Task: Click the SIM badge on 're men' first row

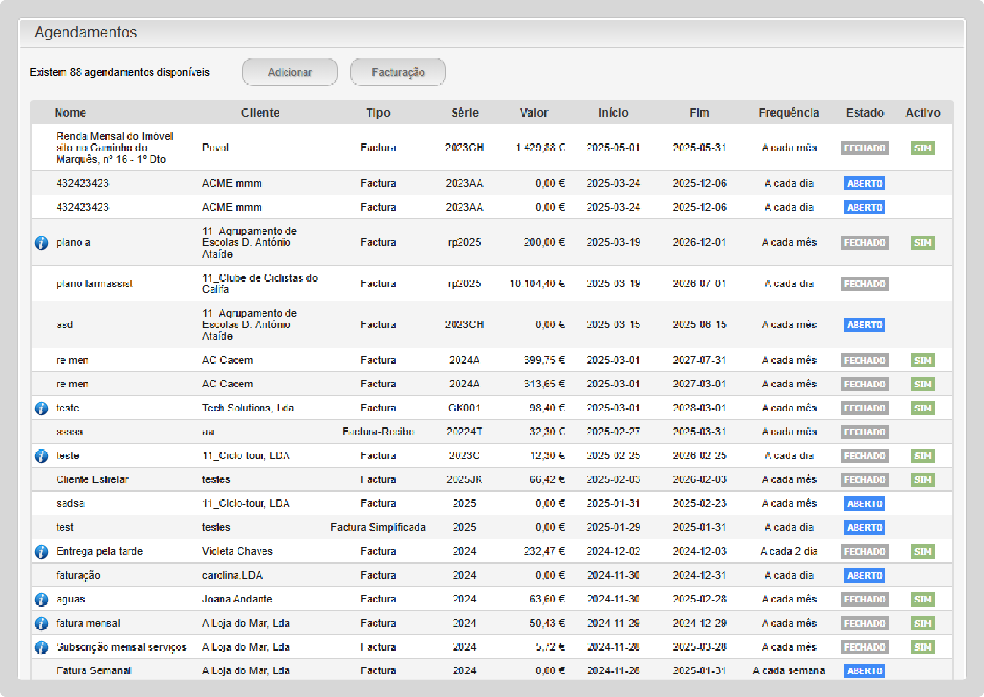Action: 922,360
